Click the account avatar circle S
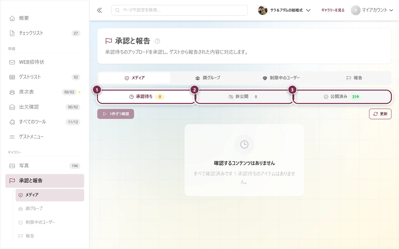399x249 pixels. point(355,10)
